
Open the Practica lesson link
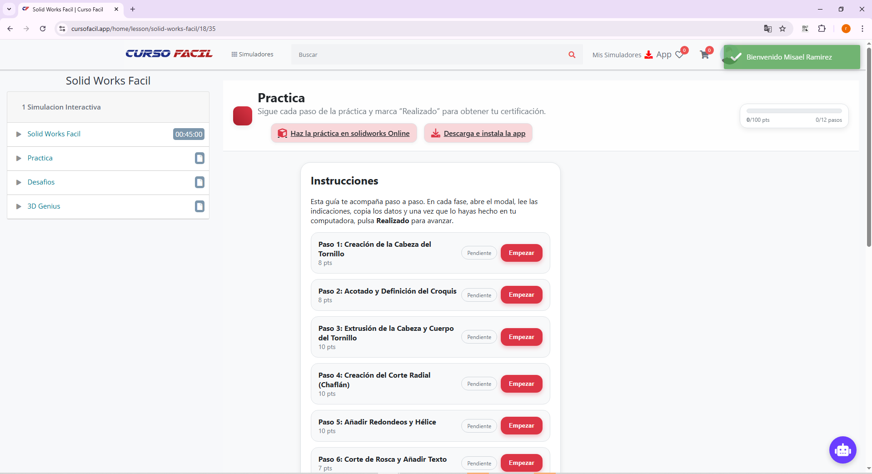pyautogui.click(x=40, y=158)
